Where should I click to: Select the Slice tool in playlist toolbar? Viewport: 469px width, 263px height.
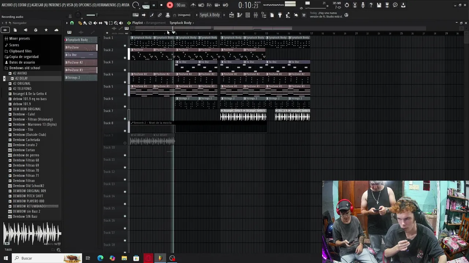106,23
